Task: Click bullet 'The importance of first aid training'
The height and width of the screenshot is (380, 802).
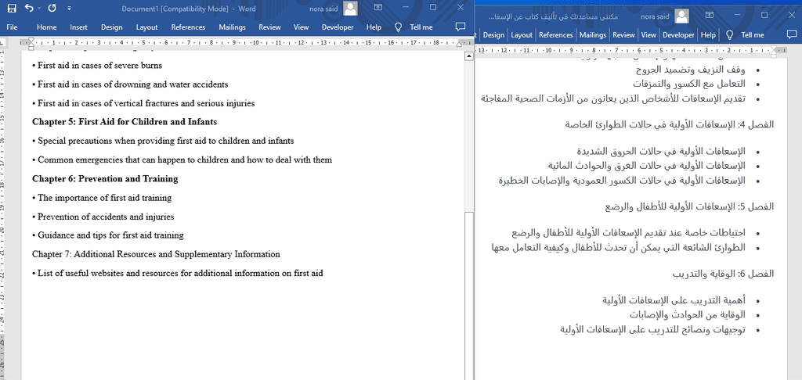Action: [x=102, y=198]
